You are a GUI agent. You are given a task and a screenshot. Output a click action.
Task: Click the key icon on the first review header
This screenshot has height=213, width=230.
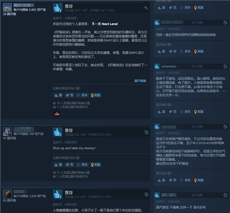click(x=146, y=8)
